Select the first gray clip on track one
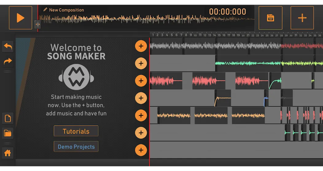The height and width of the screenshot is (171, 323). (x=166, y=46)
